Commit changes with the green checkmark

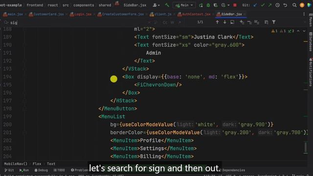263,5
